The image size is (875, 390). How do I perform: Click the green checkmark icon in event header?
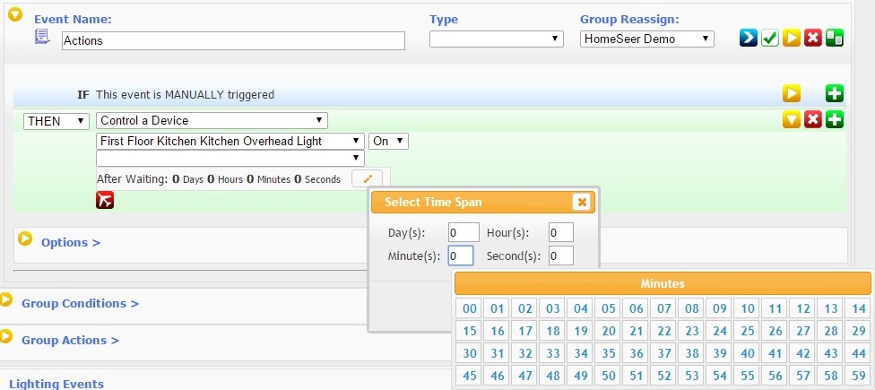770,38
